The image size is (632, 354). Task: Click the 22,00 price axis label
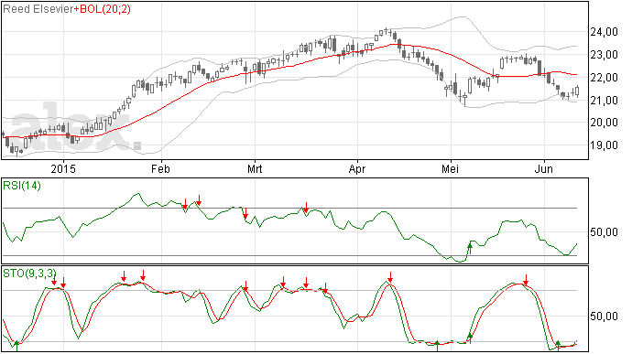604,78
